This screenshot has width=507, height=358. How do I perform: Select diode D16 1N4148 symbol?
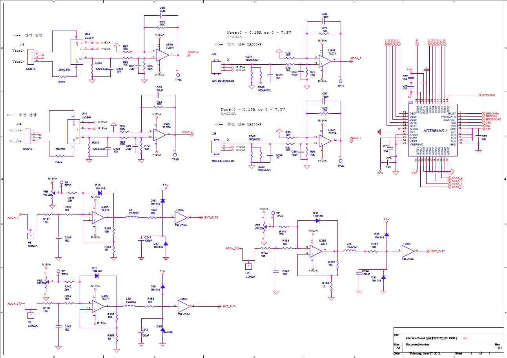point(97,276)
